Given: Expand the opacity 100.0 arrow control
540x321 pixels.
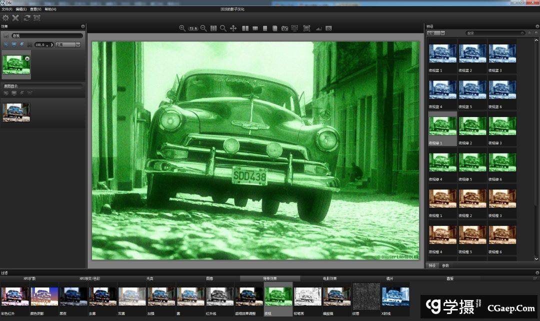Looking at the screenshot, I should (51, 44).
